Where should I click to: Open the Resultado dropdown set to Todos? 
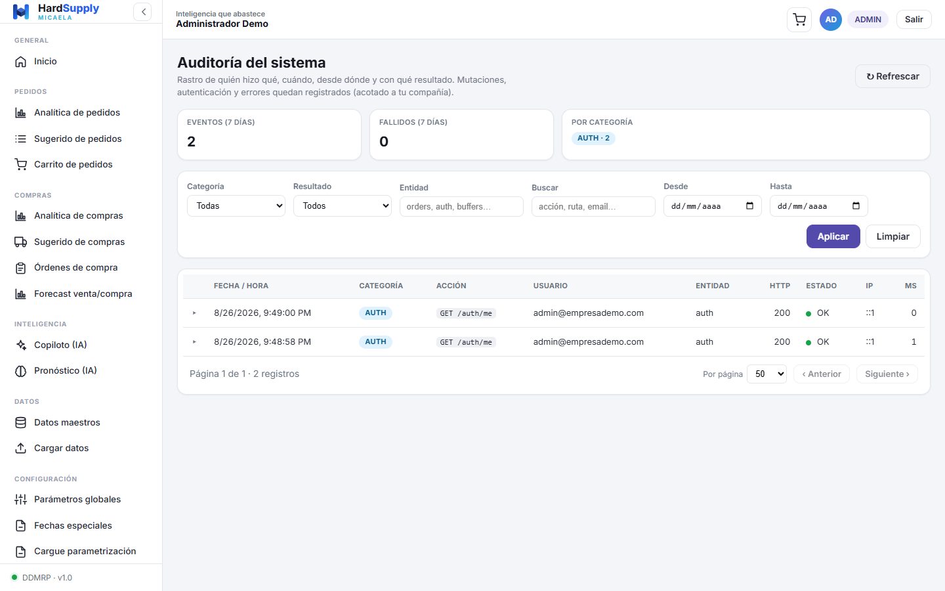pos(343,206)
